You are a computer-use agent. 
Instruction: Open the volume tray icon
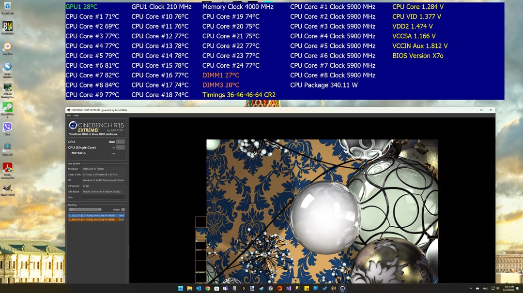[x=498, y=288]
